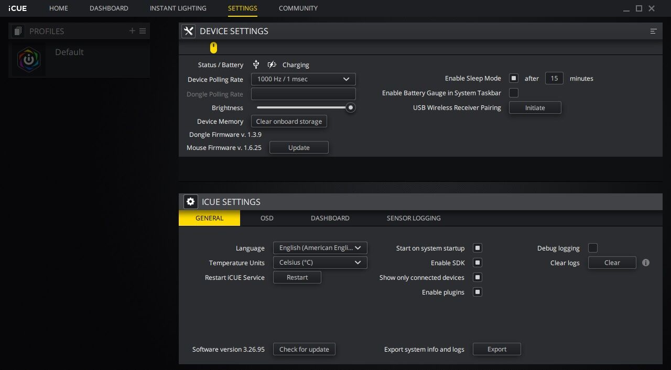Click the 'Software version 3.26.95' text
This screenshot has height=370, width=671.
click(x=229, y=349)
